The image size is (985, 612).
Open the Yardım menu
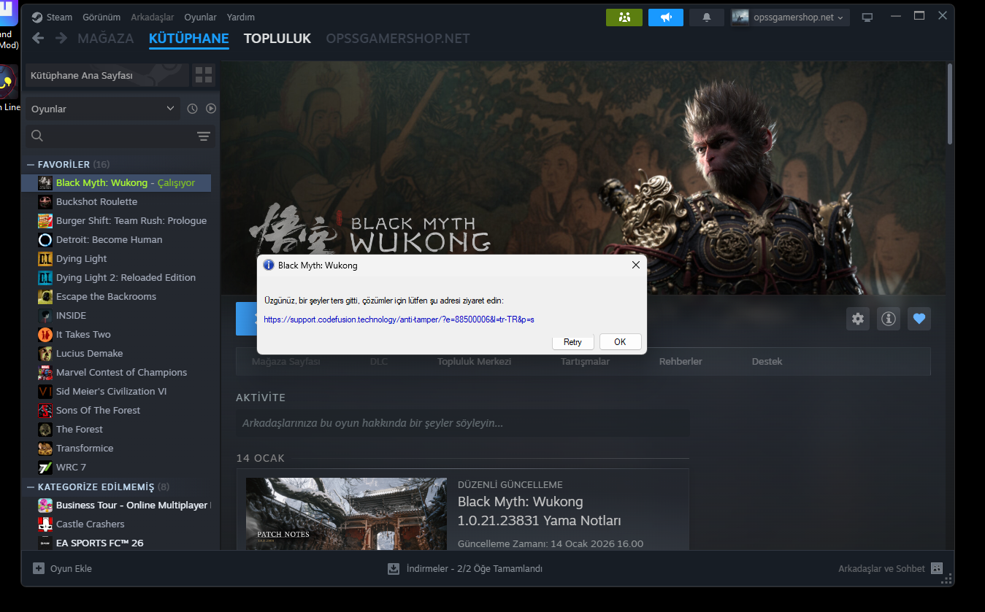(x=241, y=17)
